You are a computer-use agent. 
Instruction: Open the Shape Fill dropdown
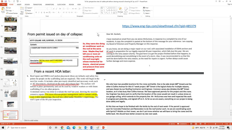(133, 8)
